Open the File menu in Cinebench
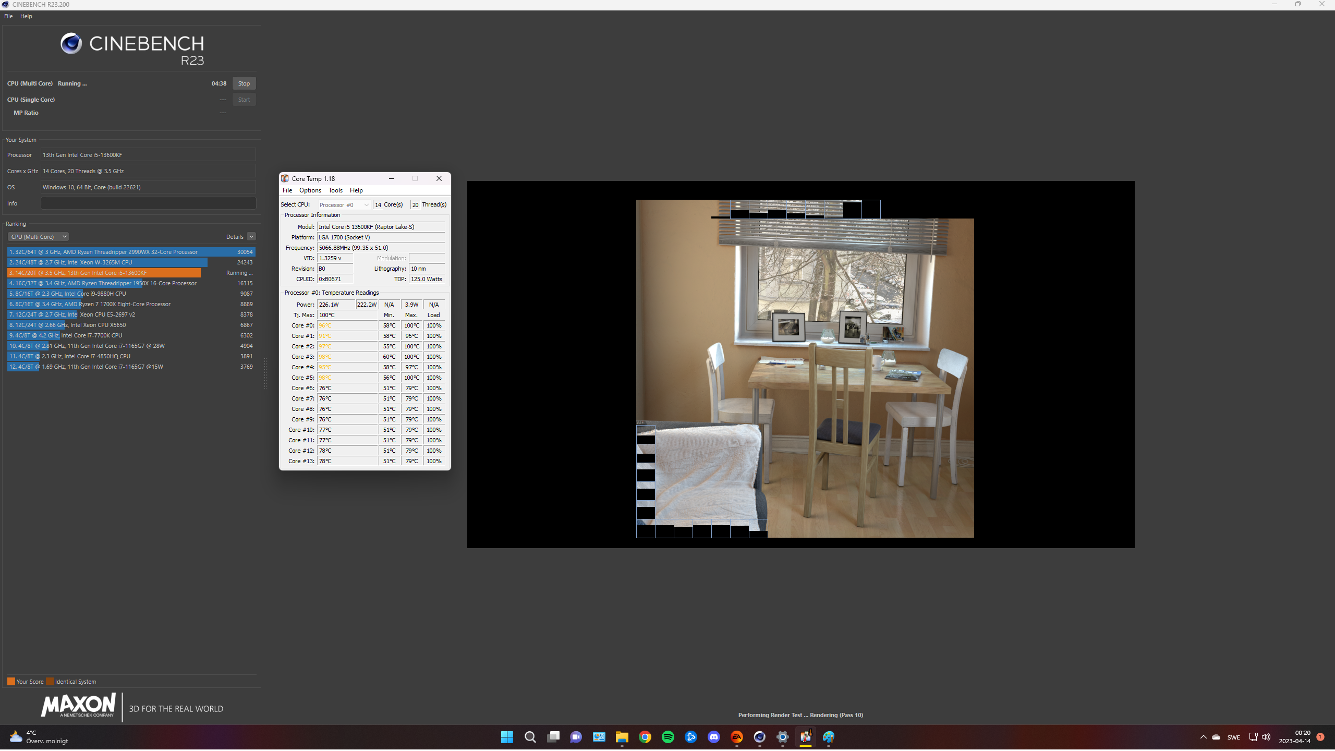The width and height of the screenshot is (1335, 751). coord(8,16)
